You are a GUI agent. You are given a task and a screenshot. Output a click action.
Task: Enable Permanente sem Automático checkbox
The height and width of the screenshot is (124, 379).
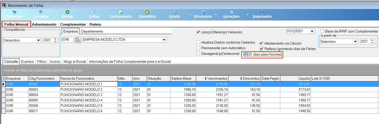point(198,48)
